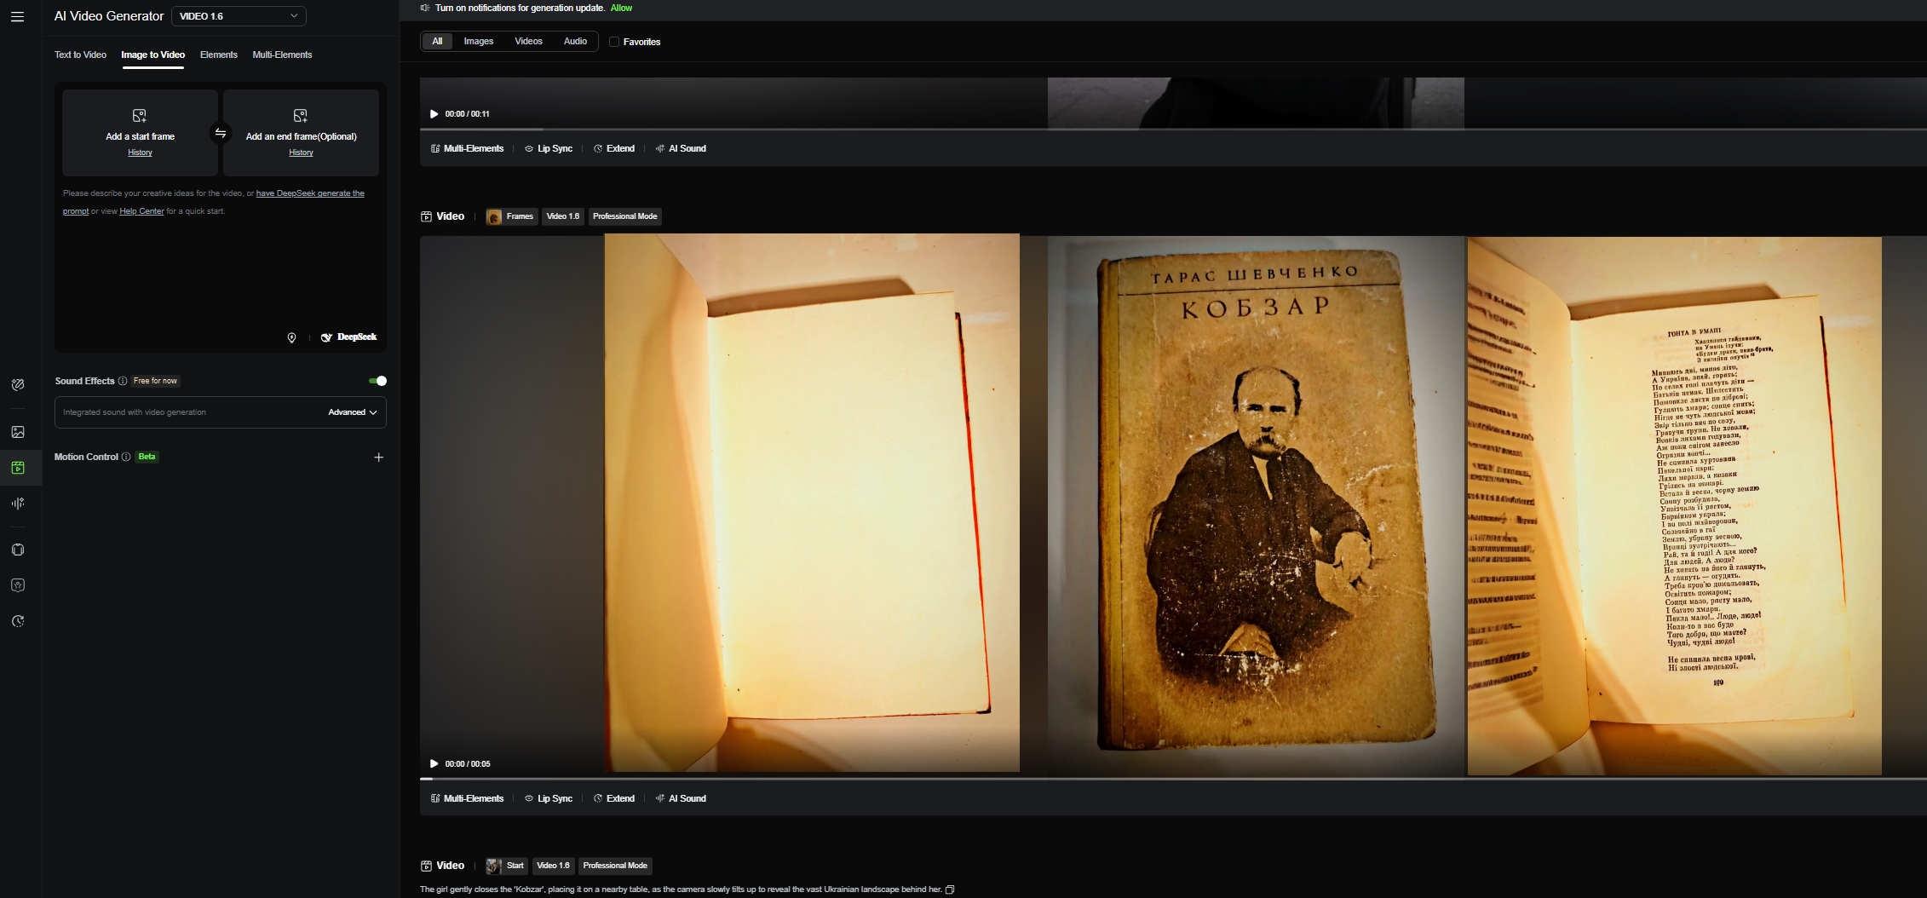Open the virtual try-on shirt icon
Viewport: 1927px width, 898px height.
coord(18,550)
